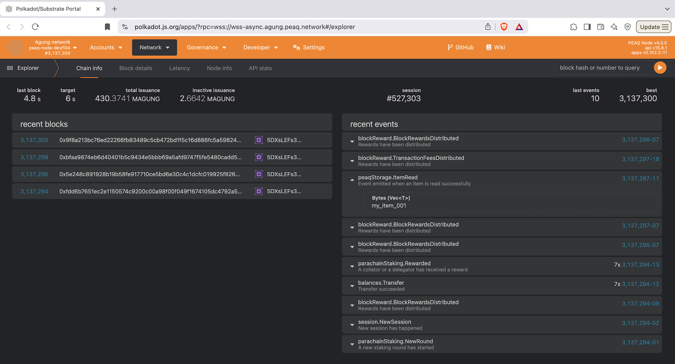Viewport: 675px width, 364px height.
Task: Open event link 3,137,297-18
Action: [641, 159]
